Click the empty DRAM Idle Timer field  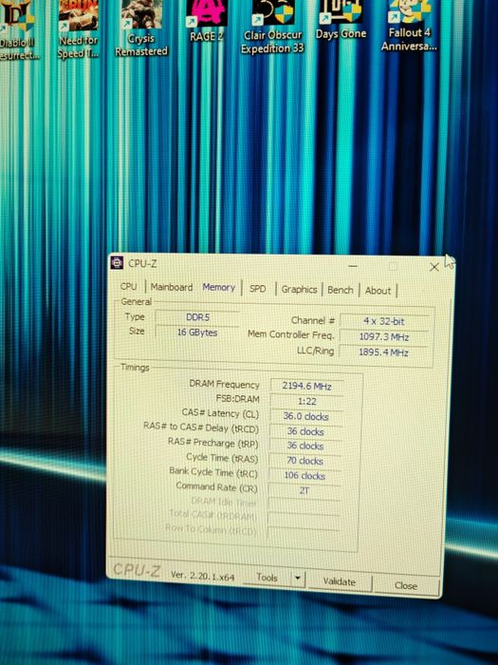(304, 505)
